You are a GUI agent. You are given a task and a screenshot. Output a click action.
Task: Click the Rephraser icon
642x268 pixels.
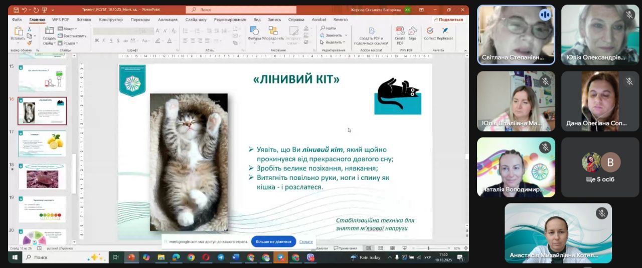point(445,32)
